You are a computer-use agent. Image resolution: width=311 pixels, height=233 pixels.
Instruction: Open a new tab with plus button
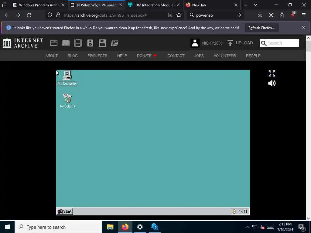tap(246, 5)
